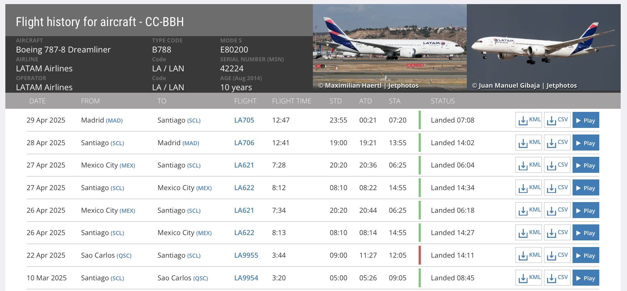
Task: Play the 26 Apr LA621 flight track
Action: coord(585,210)
